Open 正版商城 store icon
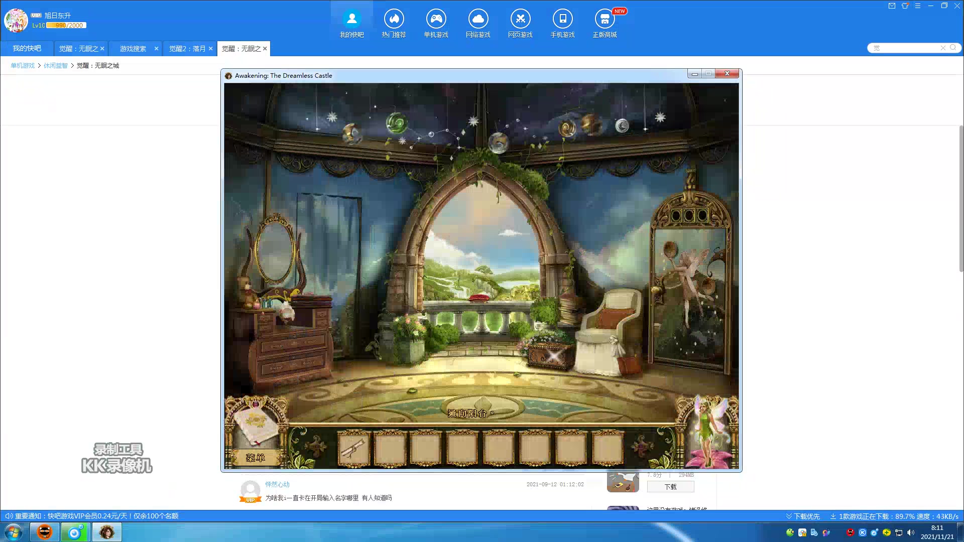 click(x=605, y=19)
